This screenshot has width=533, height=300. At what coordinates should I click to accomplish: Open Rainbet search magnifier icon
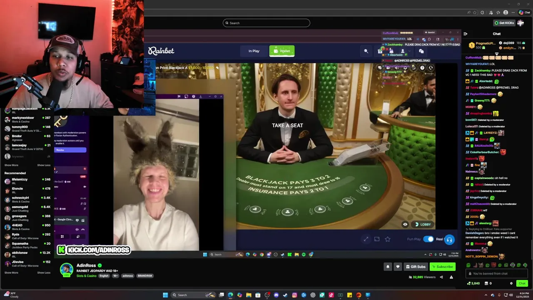(x=366, y=51)
